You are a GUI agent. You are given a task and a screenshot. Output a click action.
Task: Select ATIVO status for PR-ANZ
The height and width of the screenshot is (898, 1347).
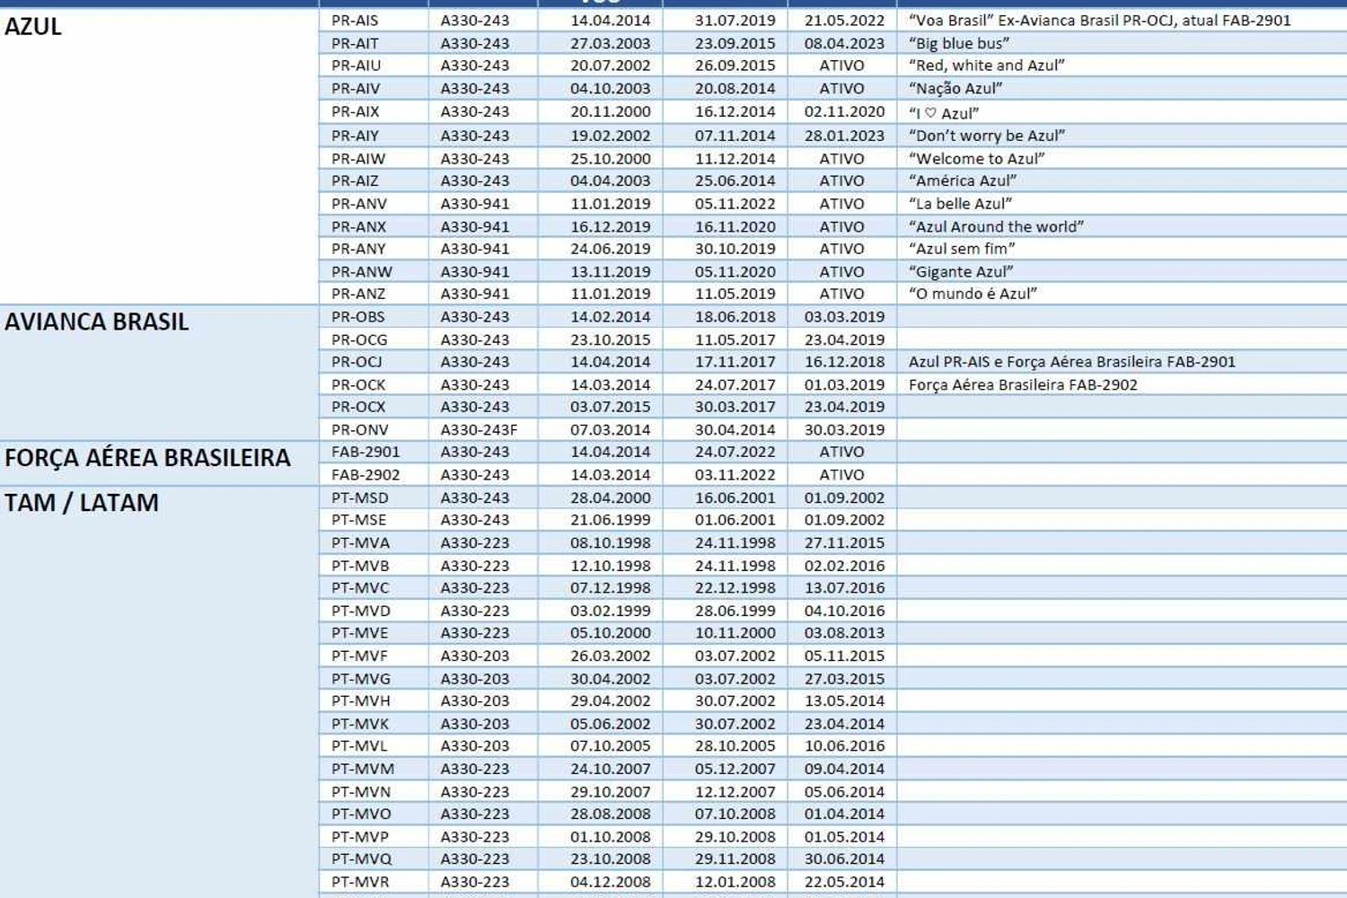841,294
